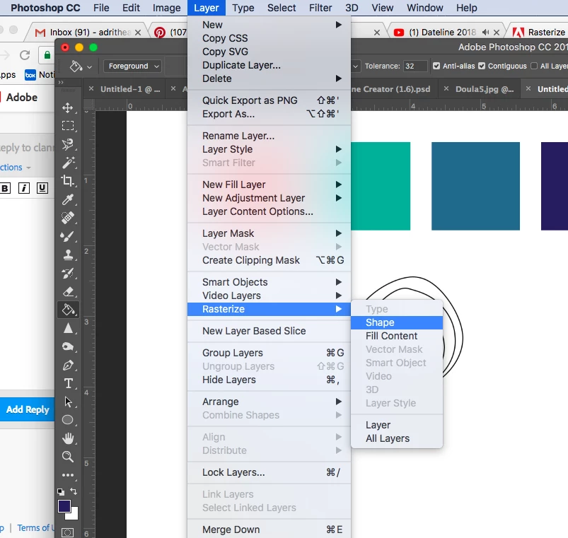Expand the Layer Mask submenu
Screen dimensions: 568x538
269,233
